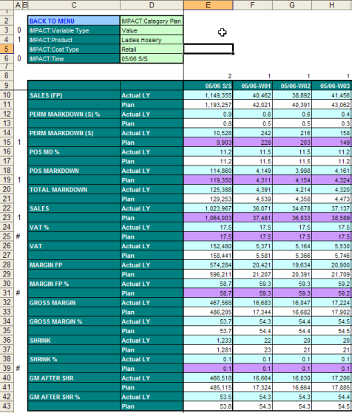Select the Product cell 'Ladies Hosiery'
The image size is (352, 413).
152,40
